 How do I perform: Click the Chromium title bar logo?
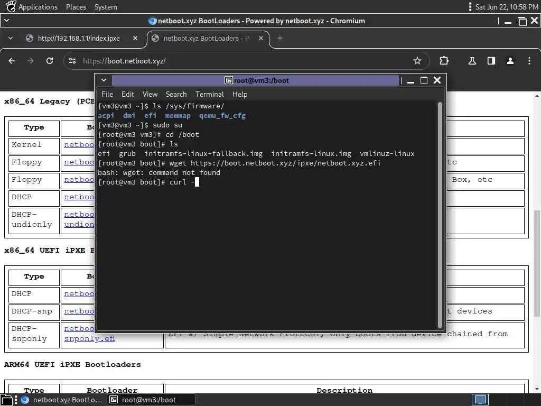tap(153, 21)
